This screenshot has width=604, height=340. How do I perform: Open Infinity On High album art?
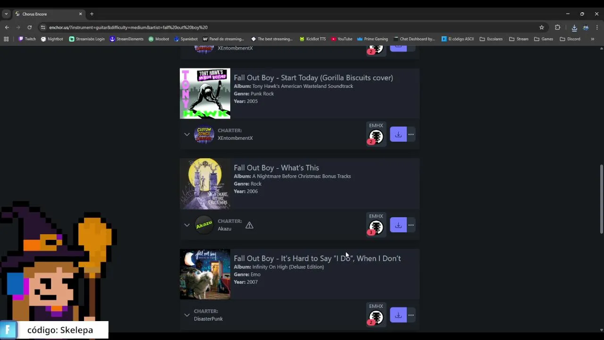tap(205, 274)
